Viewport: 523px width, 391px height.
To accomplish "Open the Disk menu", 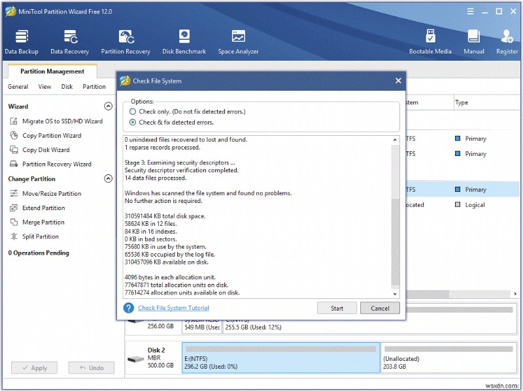I will pyautogui.click(x=67, y=86).
